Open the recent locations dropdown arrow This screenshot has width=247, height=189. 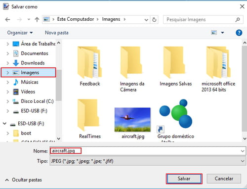tap(29, 19)
